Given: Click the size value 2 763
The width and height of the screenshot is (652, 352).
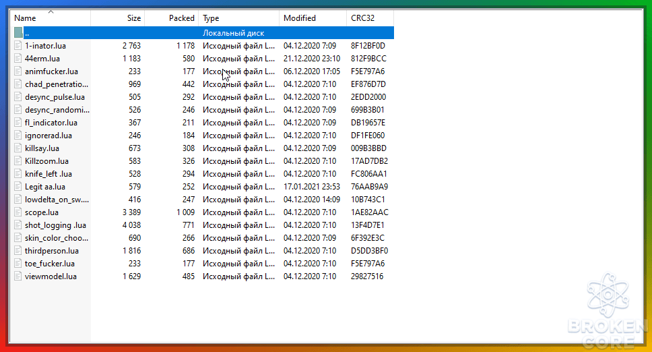Looking at the screenshot, I should (131, 46).
